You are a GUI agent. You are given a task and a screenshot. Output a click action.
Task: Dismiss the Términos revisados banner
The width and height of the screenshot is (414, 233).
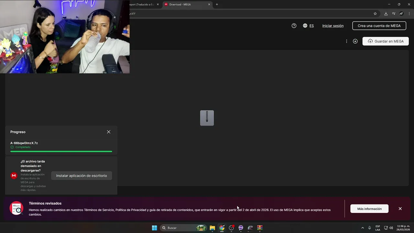pos(400,209)
